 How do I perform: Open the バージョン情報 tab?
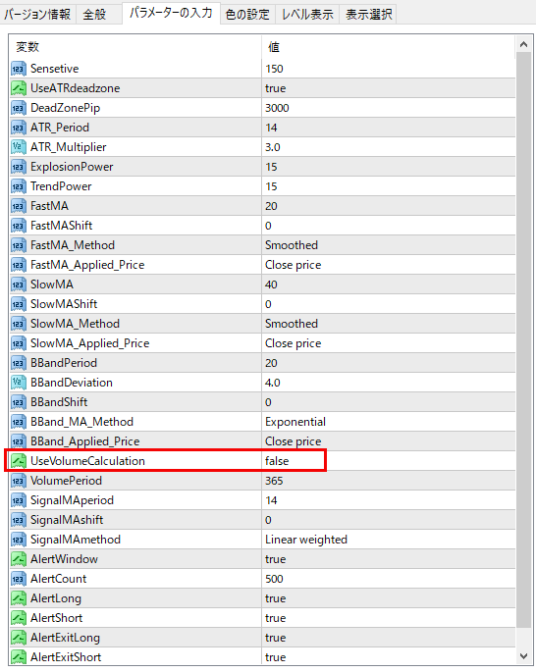click(37, 14)
